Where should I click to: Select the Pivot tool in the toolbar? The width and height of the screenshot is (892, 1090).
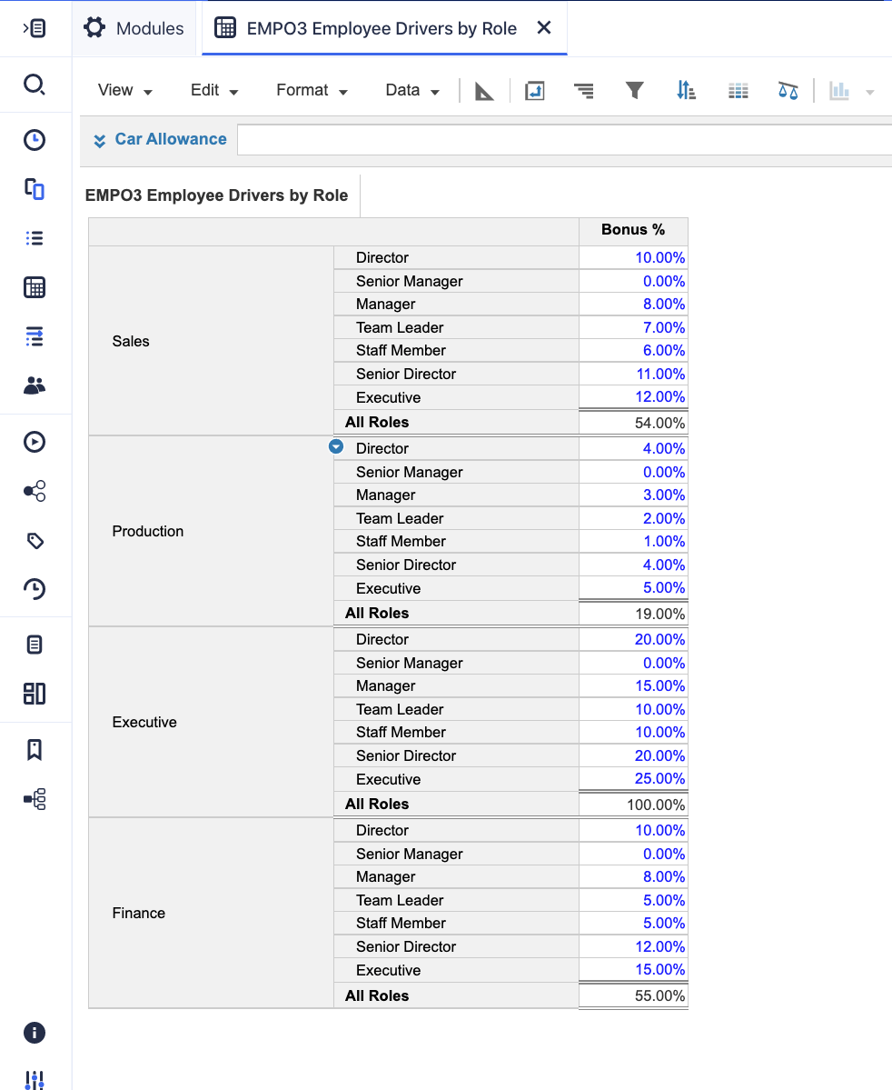(534, 90)
